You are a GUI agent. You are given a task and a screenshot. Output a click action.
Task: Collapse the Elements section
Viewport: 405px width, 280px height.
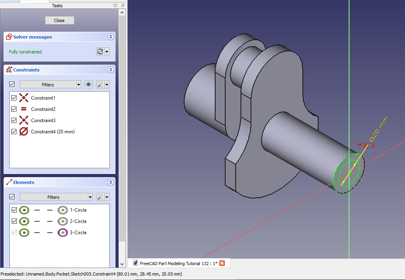point(111,182)
